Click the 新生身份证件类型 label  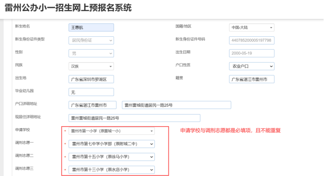30,39
